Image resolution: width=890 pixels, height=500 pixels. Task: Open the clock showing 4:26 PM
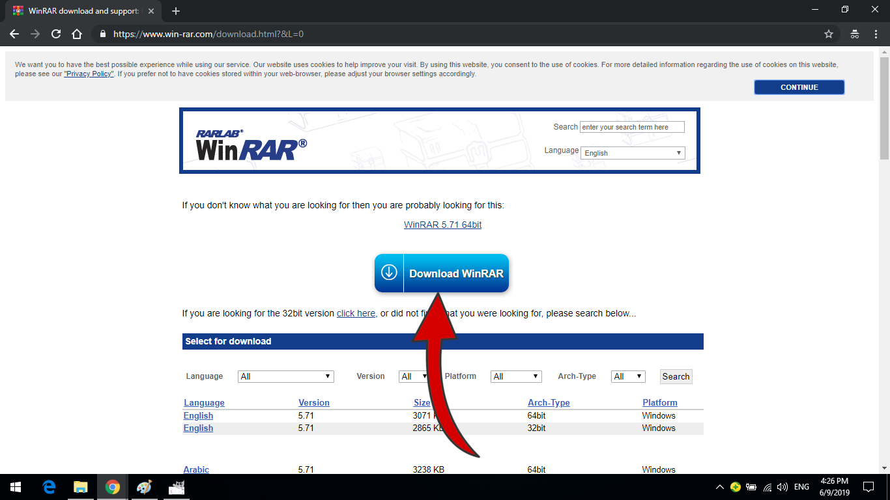pos(834,481)
